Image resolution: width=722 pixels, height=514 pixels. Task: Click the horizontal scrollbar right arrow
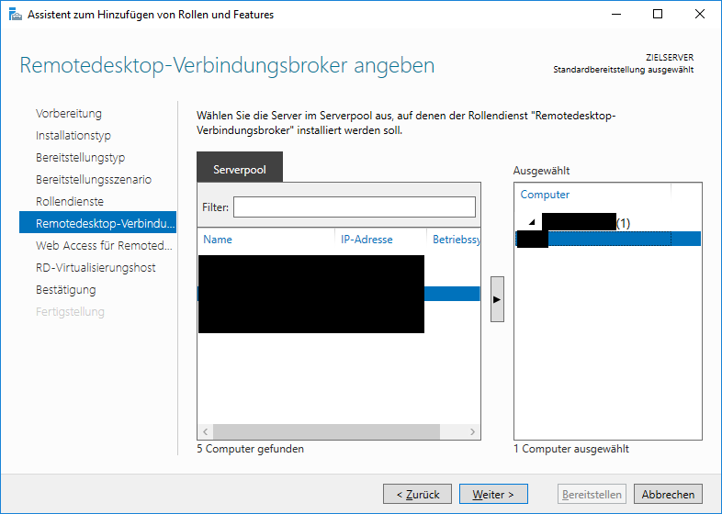point(472,431)
